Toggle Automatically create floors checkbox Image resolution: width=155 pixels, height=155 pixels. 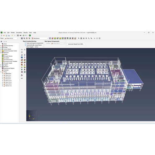25,45
